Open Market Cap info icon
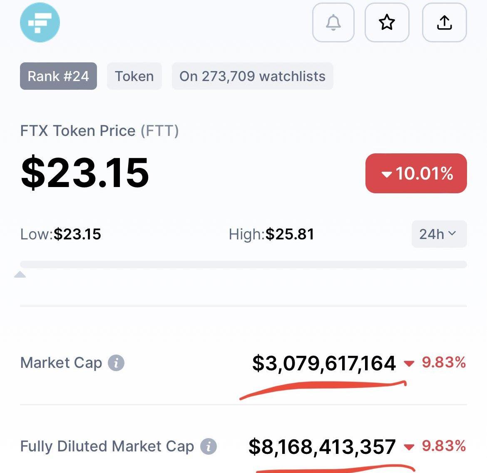The height and width of the screenshot is (473, 487). pyautogui.click(x=116, y=362)
